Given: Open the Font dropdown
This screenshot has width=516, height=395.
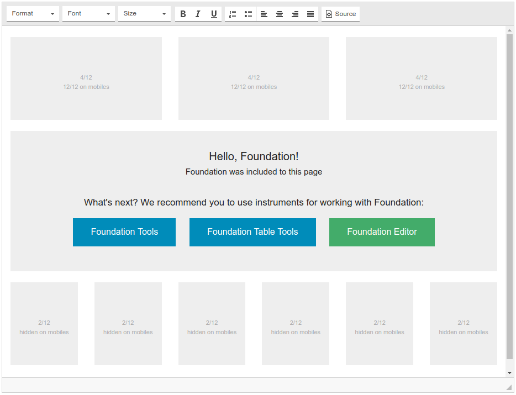Looking at the screenshot, I should [x=88, y=14].
